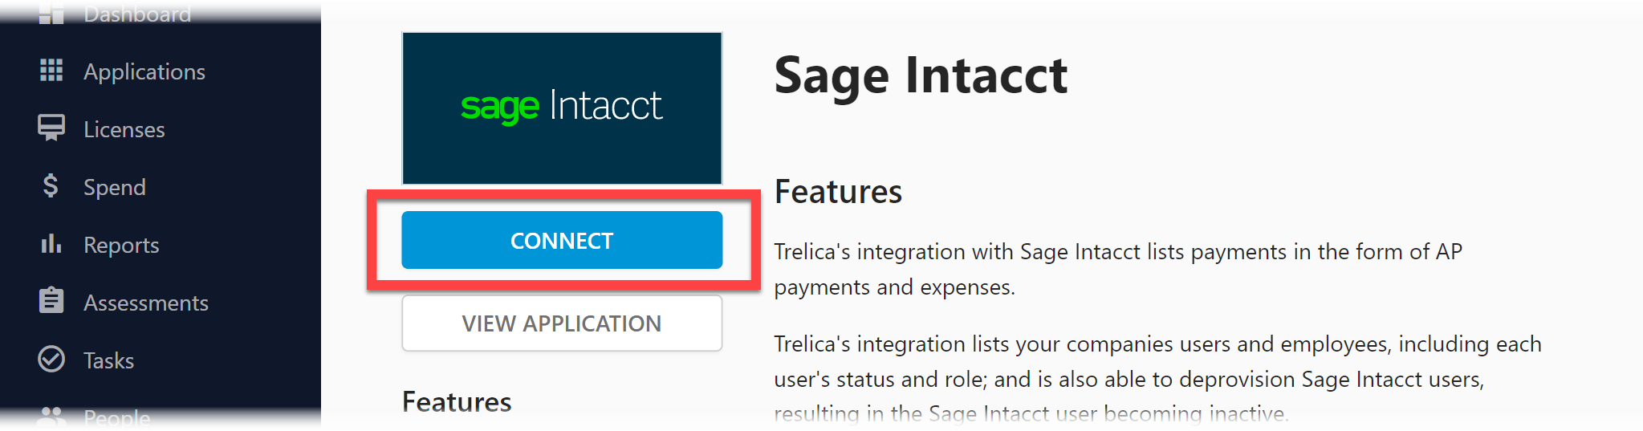The width and height of the screenshot is (1643, 431).
Task: Select Dashboard in the sidebar
Action: [x=137, y=14]
